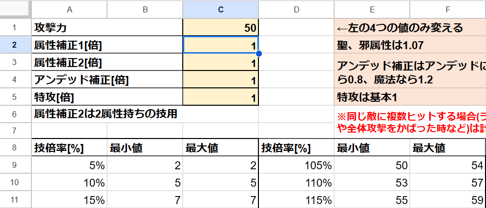Select the 攻撃力 label cell
The width and height of the screenshot is (486, 208).
tap(107, 27)
